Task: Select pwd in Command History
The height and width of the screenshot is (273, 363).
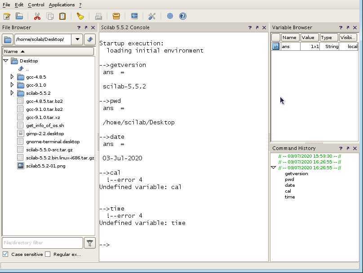Action: [289, 179]
